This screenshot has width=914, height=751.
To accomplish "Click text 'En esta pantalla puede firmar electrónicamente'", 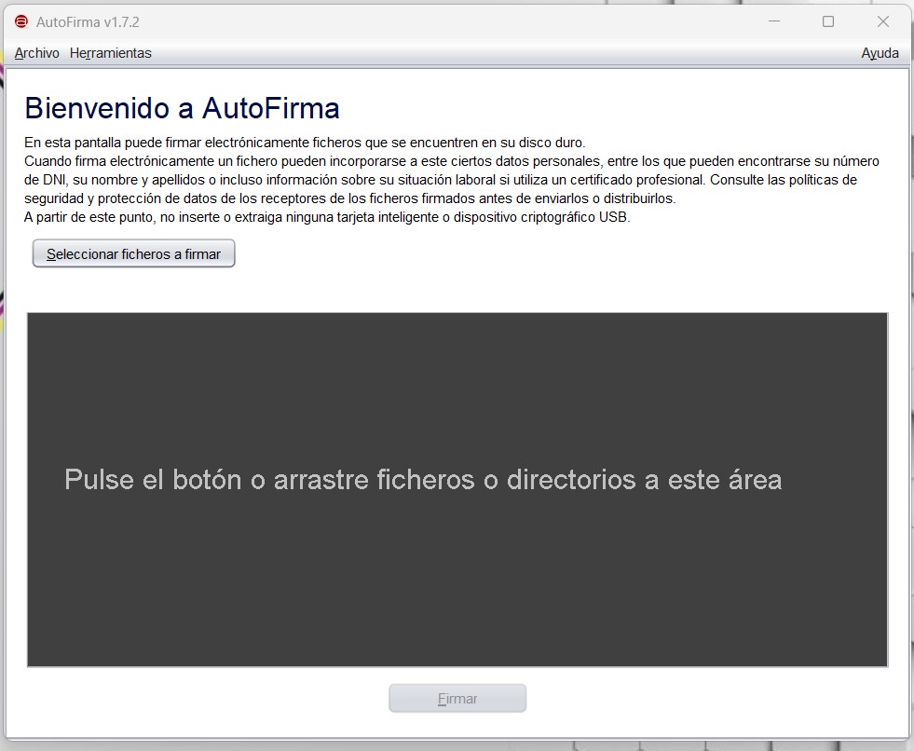I will (x=167, y=143).
